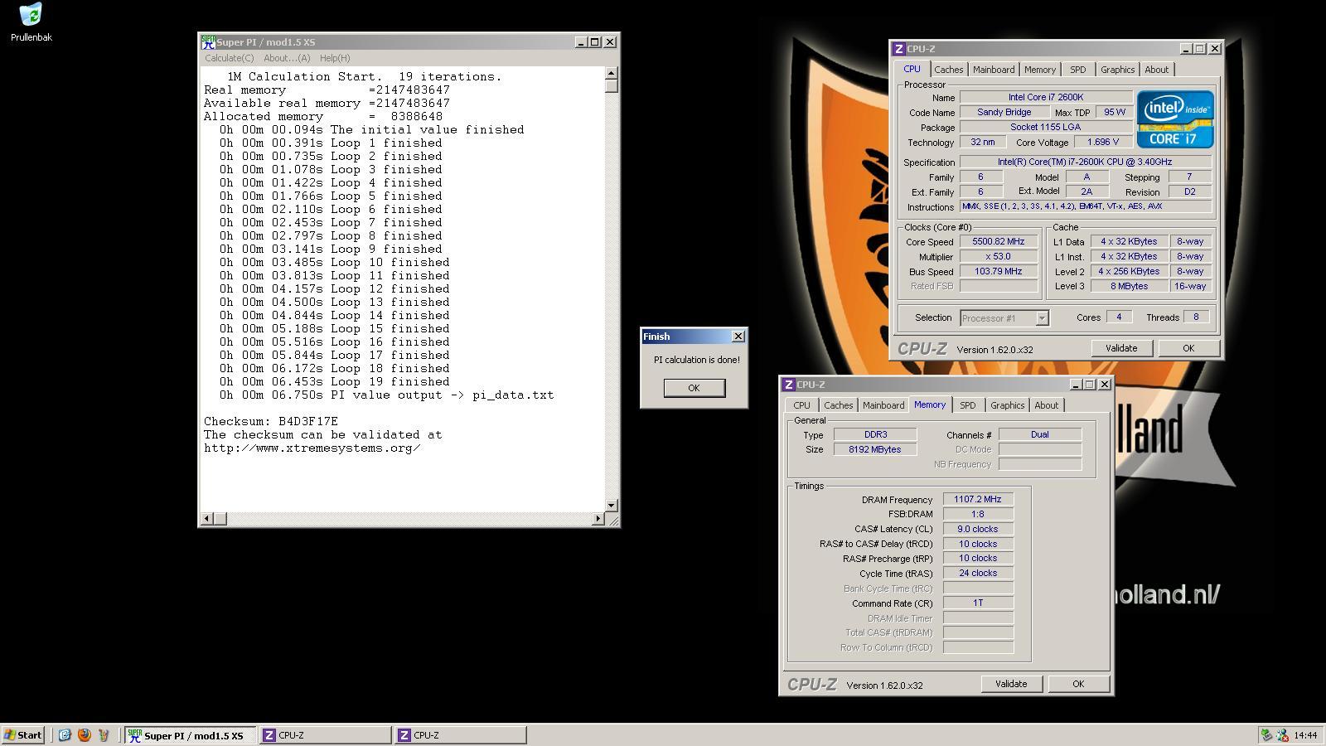The width and height of the screenshot is (1326, 746).
Task: Select SPD tab in top CPU-Z window
Action: pyautogui.click(x=1078, y=70)
